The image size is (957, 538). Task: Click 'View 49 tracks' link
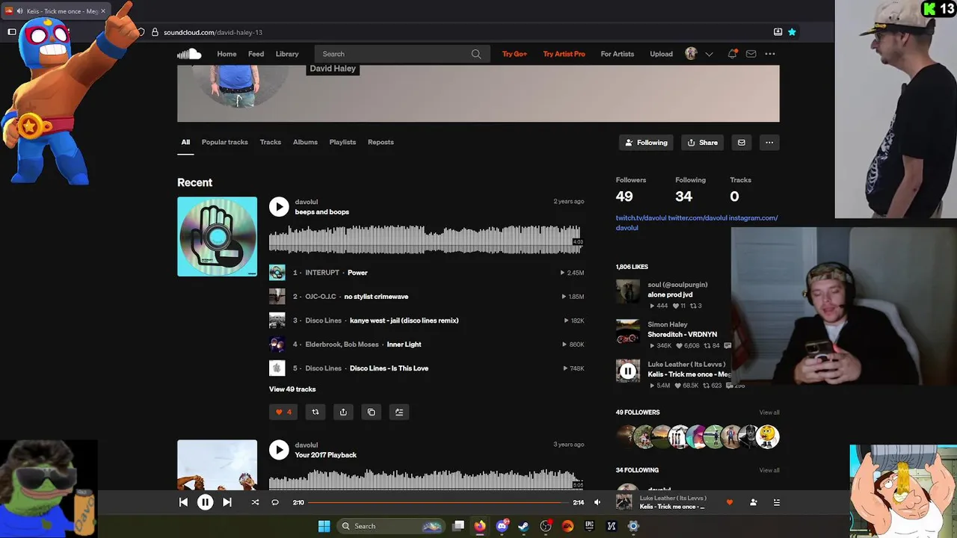(x=292, y=389)
